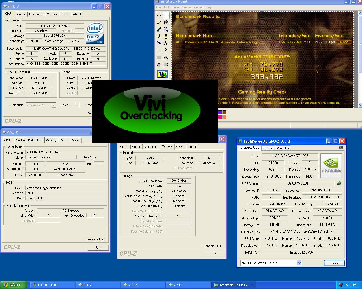Pick the purple color swatch in Paint
Screen dimensions: 362x289
tap(220, 112)
